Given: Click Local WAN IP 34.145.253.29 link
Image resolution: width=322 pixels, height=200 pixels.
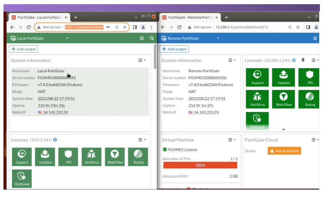Looking at the screenshot, I should [x=55, y=112].
